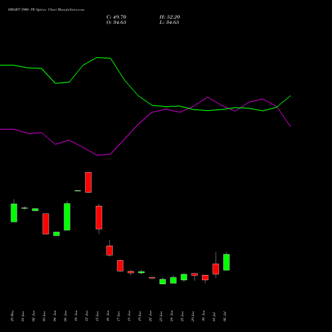Viewport: 332px width, 332px height.
Task: Select the red candle for 01 Jul
Action: (x=216, y=269)
